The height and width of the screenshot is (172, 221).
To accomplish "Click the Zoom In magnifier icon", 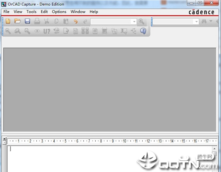I will [x=8, y=31].
